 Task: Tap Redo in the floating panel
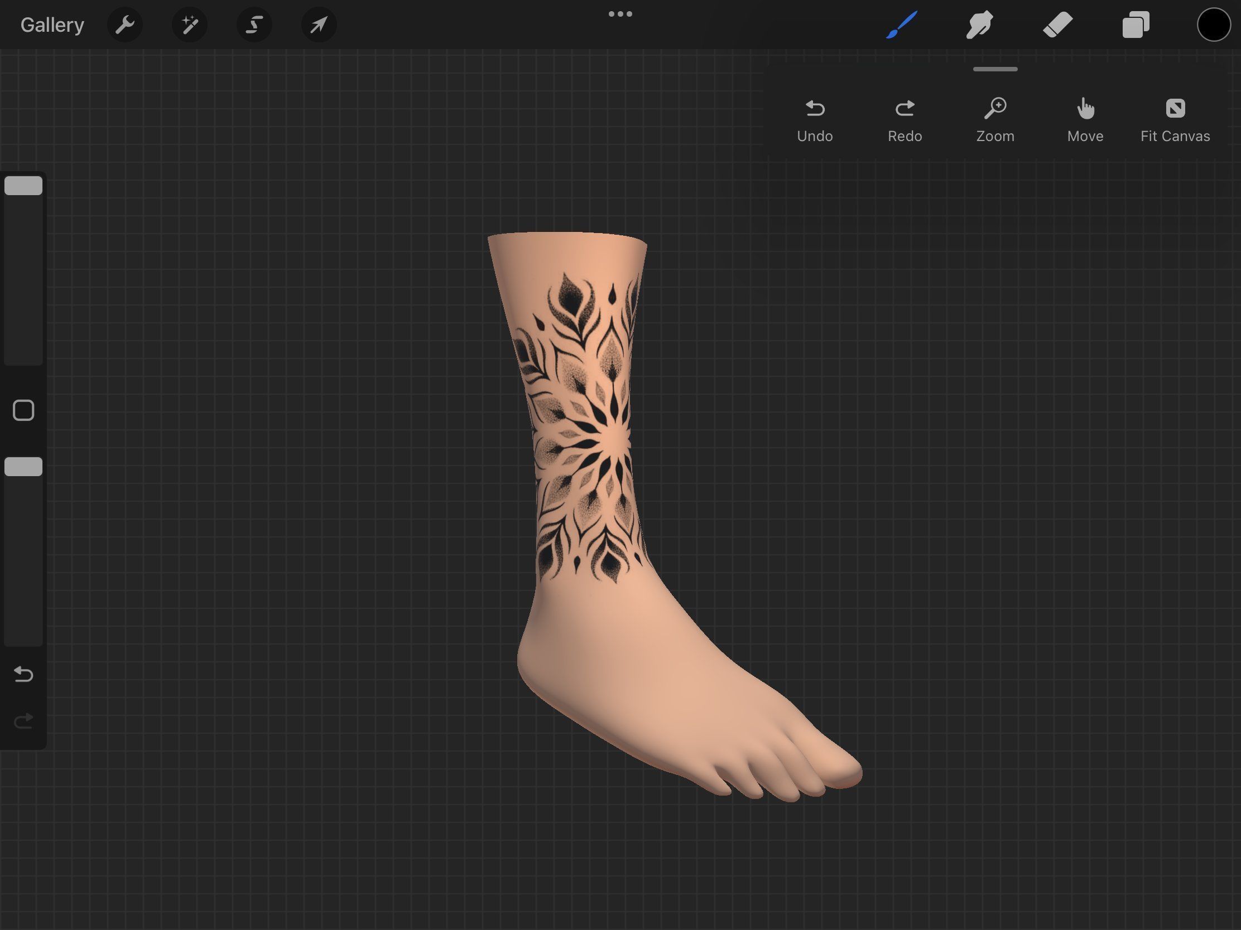[x=905, y=120]
